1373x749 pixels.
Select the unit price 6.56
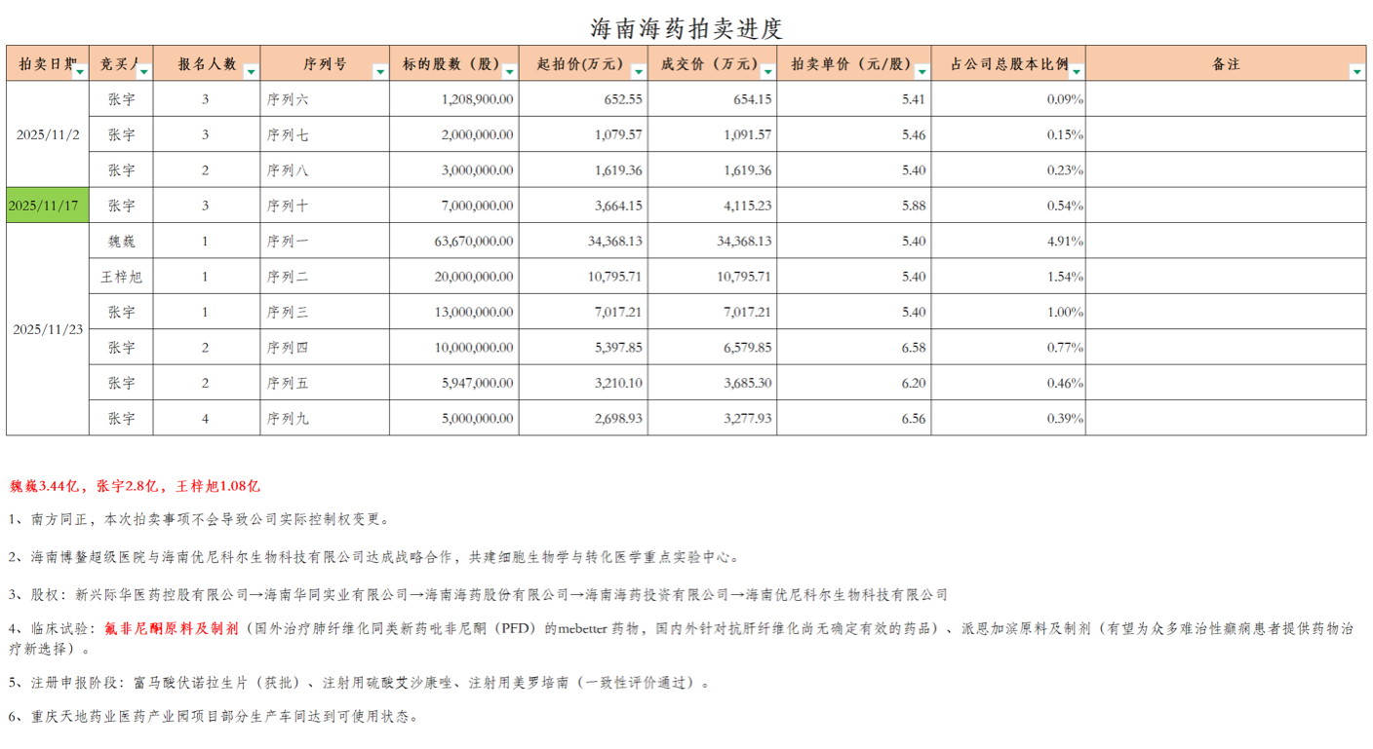click(854, 418)
